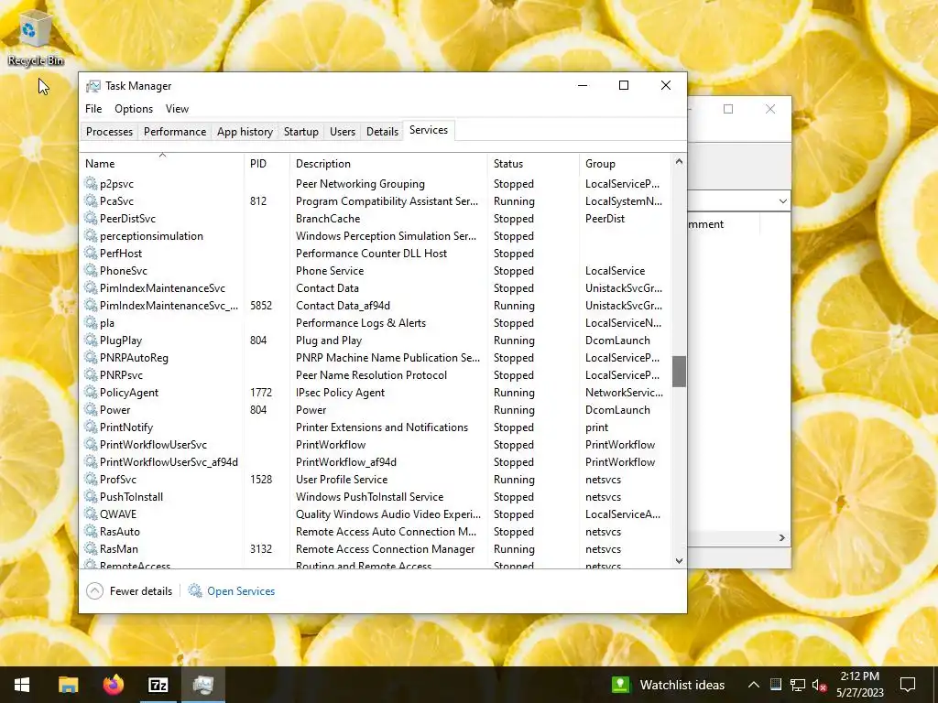Sort services by the Description column
Screen dimensions: 938x703
[388, 163]
